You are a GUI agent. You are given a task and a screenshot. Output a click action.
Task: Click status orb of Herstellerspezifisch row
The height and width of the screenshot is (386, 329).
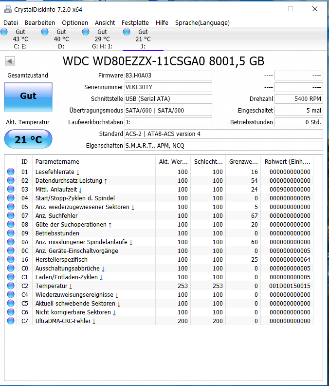(x=11, y=259)
